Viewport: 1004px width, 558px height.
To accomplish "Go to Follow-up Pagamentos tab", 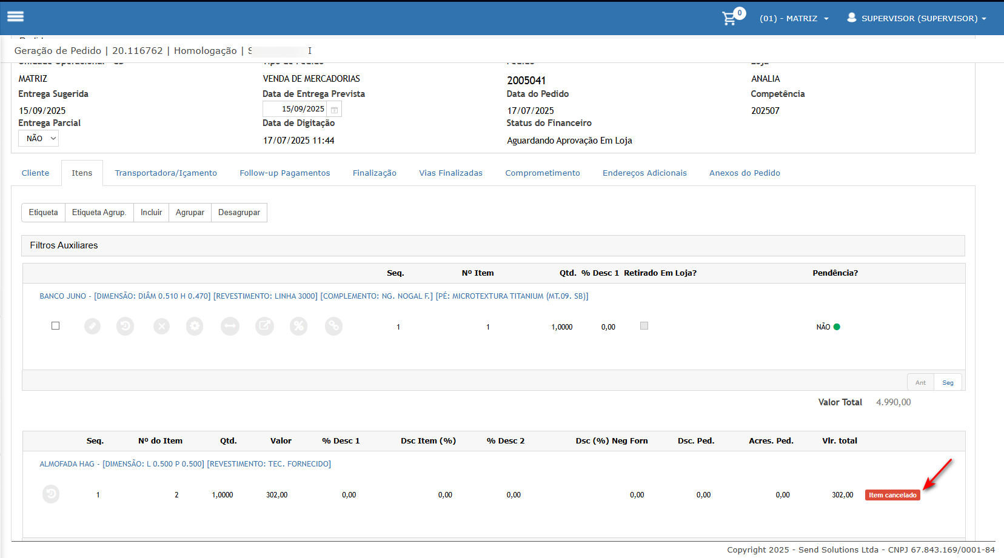I will [285, 173].
